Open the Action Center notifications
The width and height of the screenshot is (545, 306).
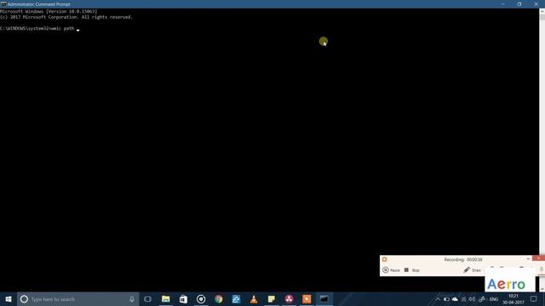tap(534, 299)
